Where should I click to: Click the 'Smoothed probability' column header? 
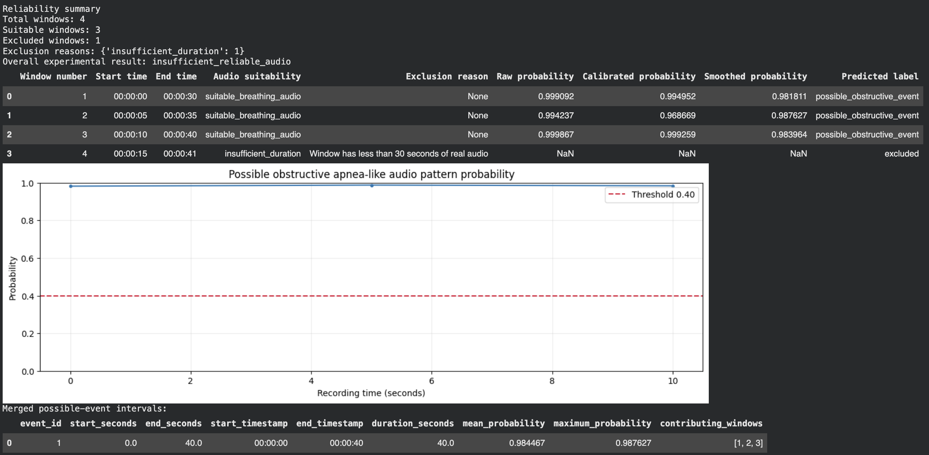(755, 76)
